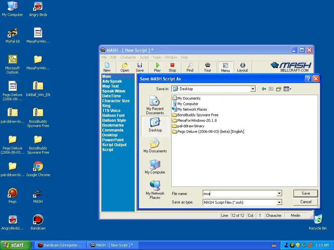Click the dialog help question-mark button

tap(308, 79)
